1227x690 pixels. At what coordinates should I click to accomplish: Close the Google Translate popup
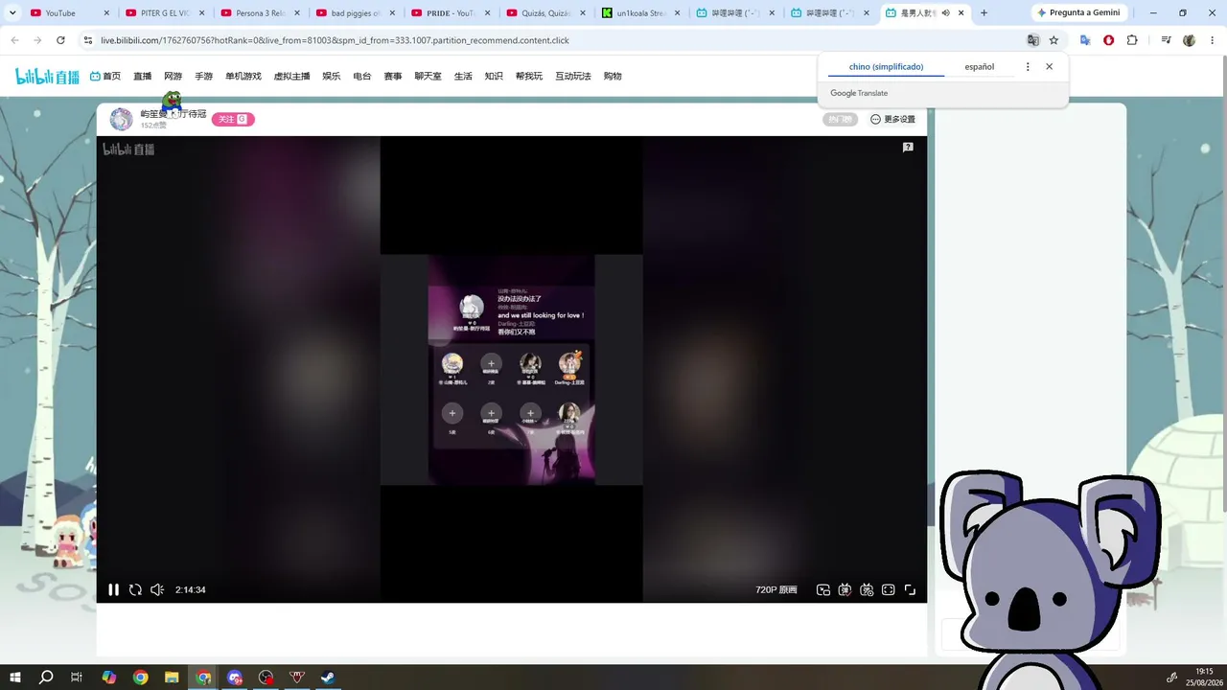tap(1050, 67)
